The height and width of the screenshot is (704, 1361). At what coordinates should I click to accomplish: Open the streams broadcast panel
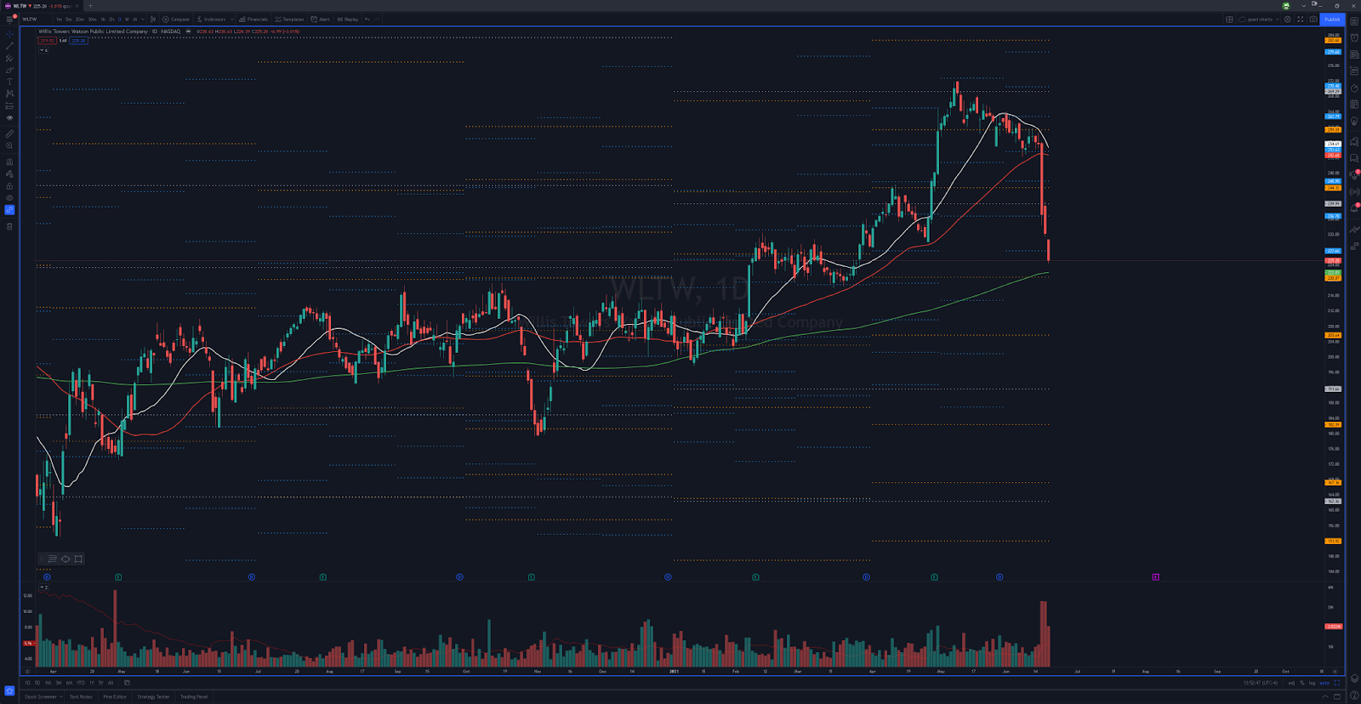(1354, 191)
